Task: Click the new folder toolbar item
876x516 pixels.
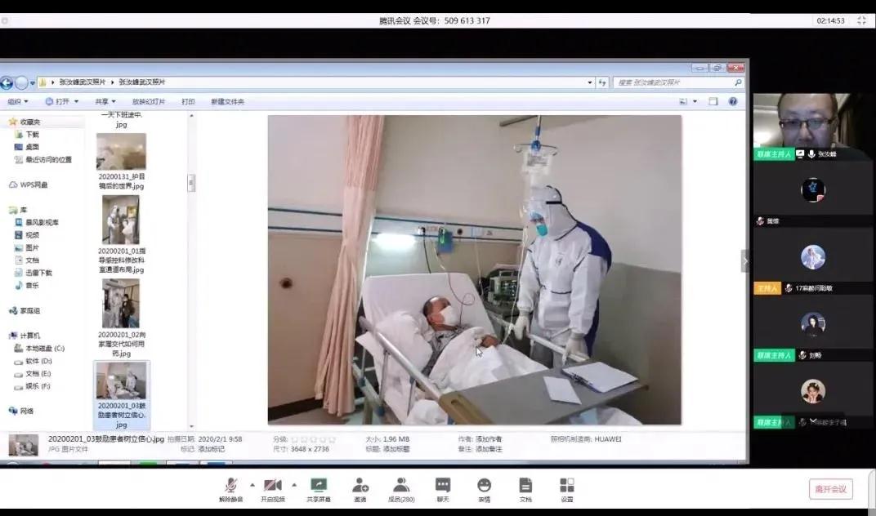Action: coord(227,102)
